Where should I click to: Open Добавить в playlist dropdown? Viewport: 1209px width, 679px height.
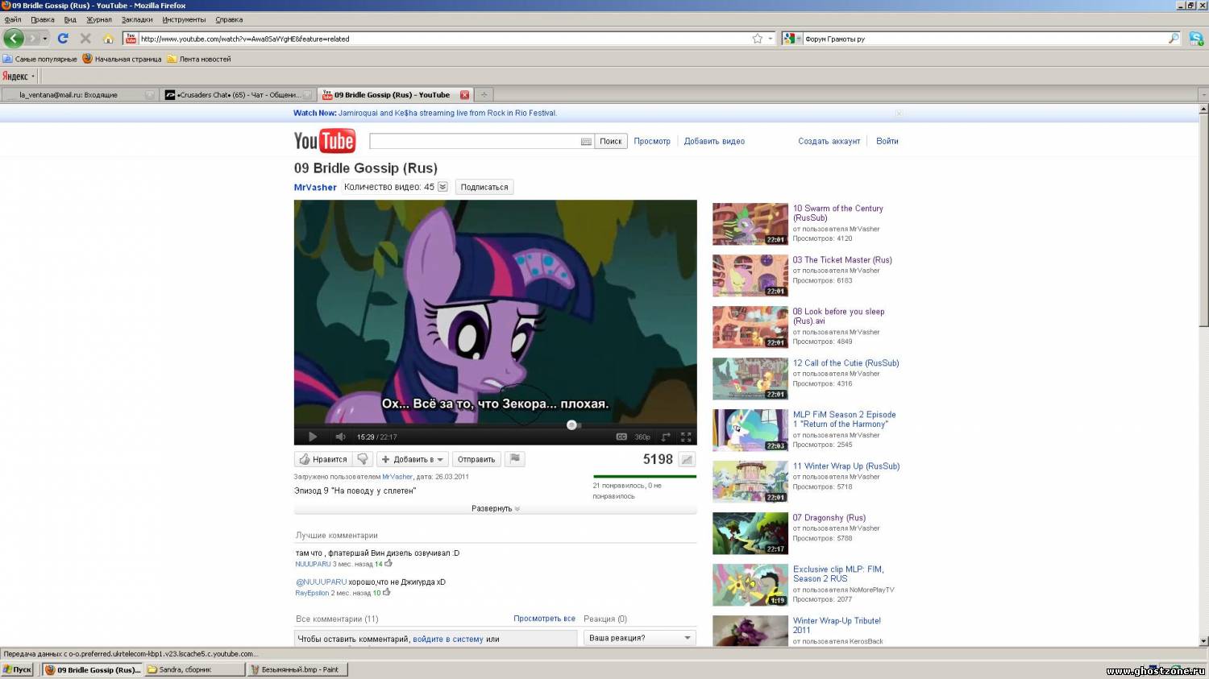(412, 459)
